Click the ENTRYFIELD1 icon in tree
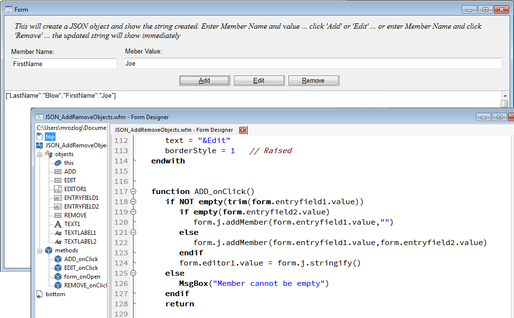Image resolution: width=514 pixels, height=318 pixels. 58,198
